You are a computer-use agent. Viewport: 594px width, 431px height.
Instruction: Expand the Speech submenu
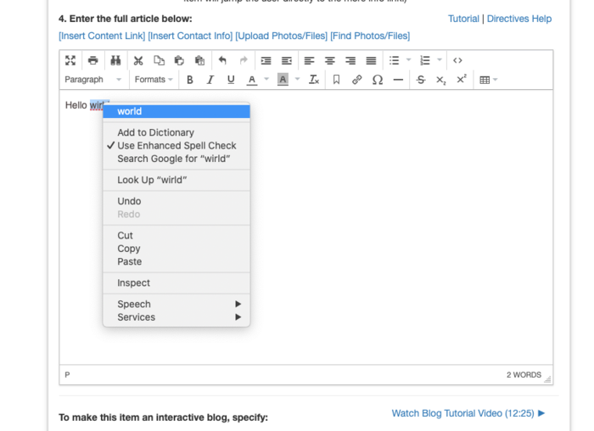pos(177,304)
